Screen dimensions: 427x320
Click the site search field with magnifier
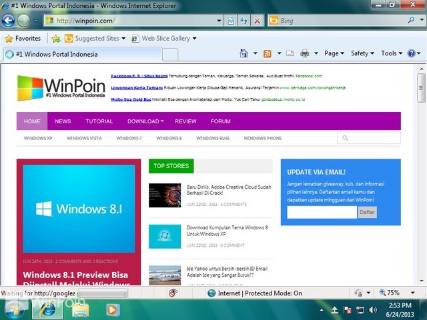point(369,138)
